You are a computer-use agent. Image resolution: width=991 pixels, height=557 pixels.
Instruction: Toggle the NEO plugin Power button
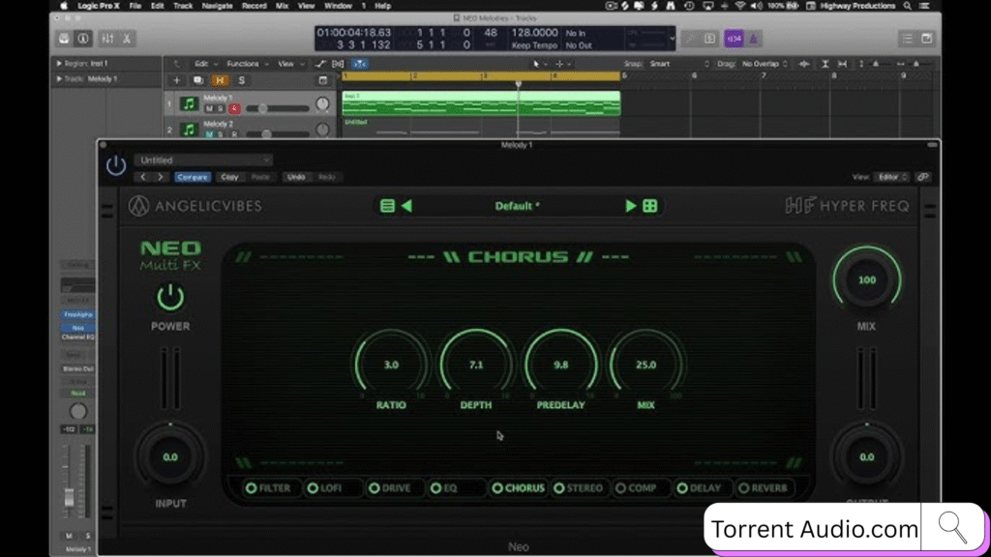point(170,298)
